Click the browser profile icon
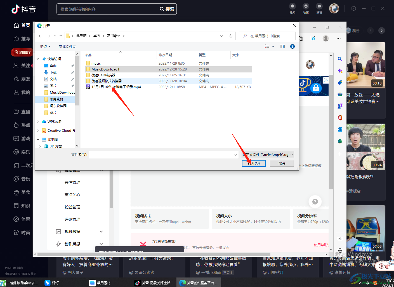The image size is (394, 287). 326,38
